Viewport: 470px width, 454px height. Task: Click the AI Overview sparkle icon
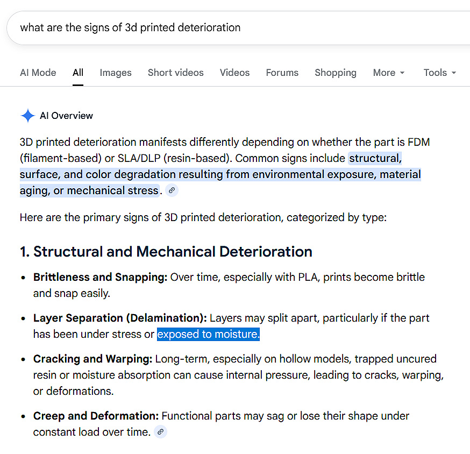click(x=28, y=116)
